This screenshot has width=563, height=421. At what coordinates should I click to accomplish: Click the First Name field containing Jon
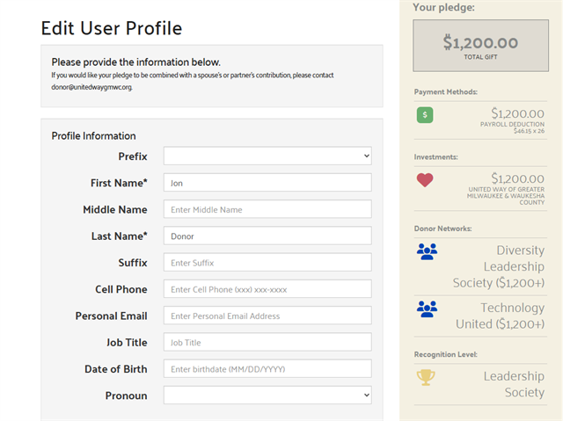pos(267,183)
